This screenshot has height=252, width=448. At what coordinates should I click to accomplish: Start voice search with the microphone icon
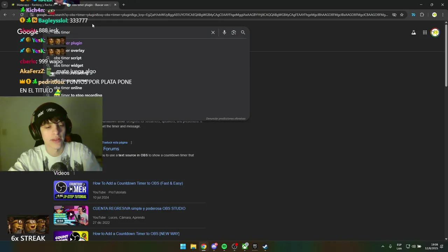click(224, 32)
